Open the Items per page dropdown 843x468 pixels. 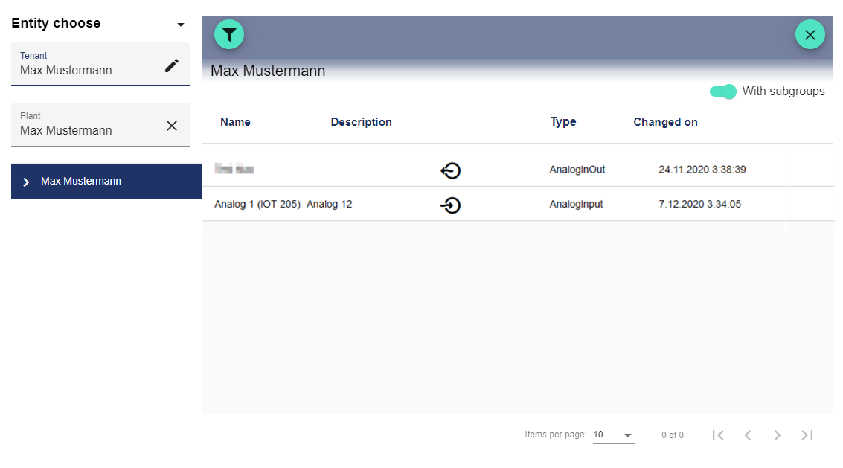pyautogui.click(x=613, y=435)
